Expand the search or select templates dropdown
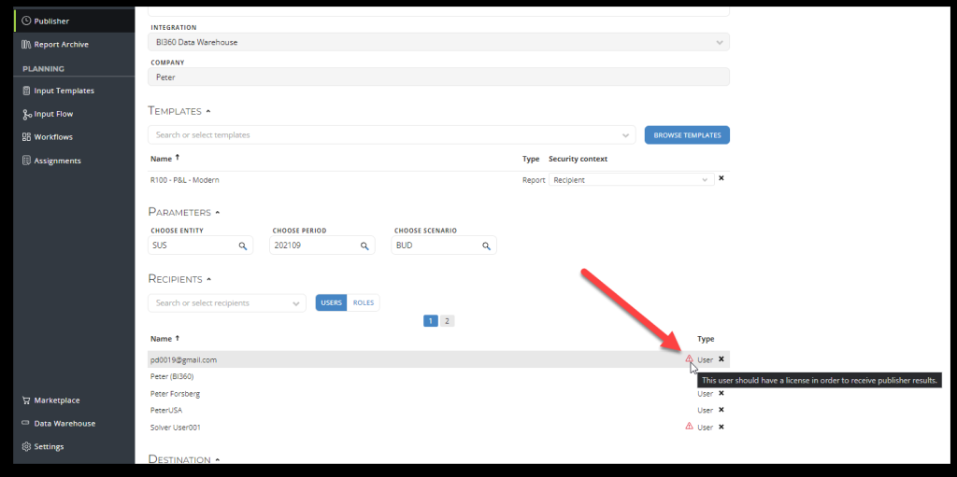The height and width of the screenshot is (477, 957). (624, 135)
